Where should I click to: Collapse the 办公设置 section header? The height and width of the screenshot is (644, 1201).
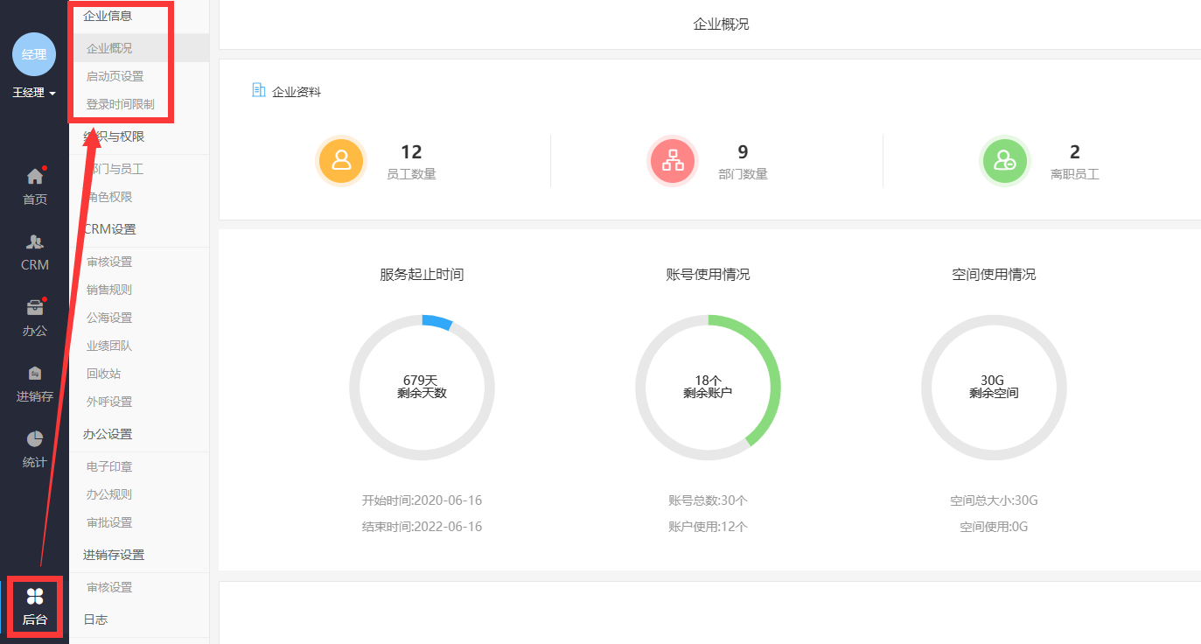(x=108, y=434)
